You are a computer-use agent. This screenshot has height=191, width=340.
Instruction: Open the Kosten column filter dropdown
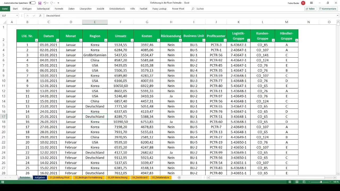click(159, 40)
